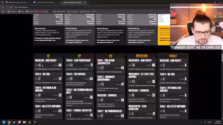Click the WILDCARD bracket column header
The width and height of the screenshot is (223, 125).
pos(142,56)
